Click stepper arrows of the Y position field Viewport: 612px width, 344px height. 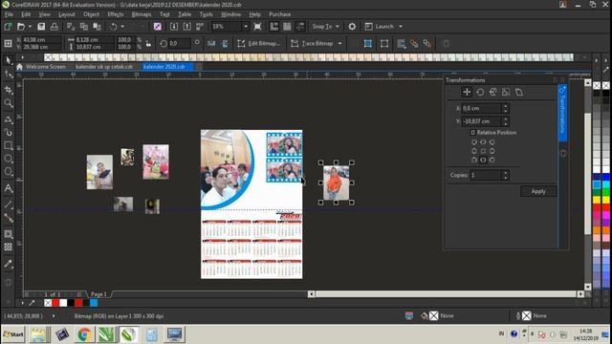pos(506,121)
